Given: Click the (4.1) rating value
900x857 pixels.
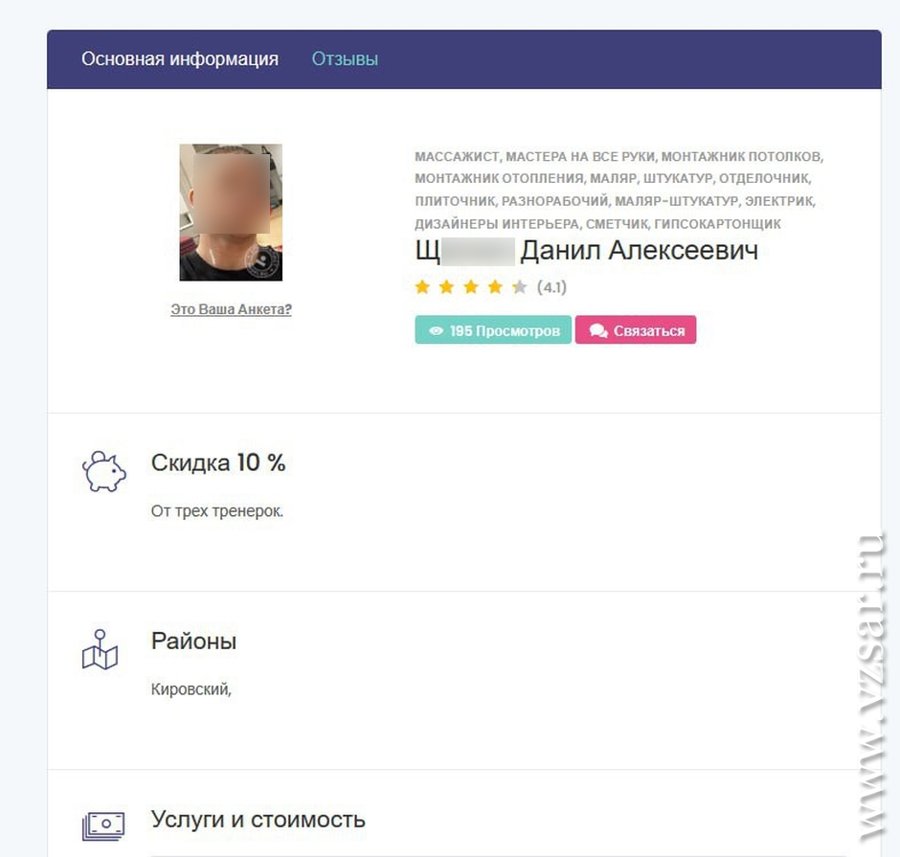Looking at the screenshot, I should click(551, 287).
